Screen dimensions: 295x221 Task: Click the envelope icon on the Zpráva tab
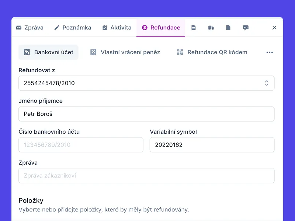pos(19,27)
